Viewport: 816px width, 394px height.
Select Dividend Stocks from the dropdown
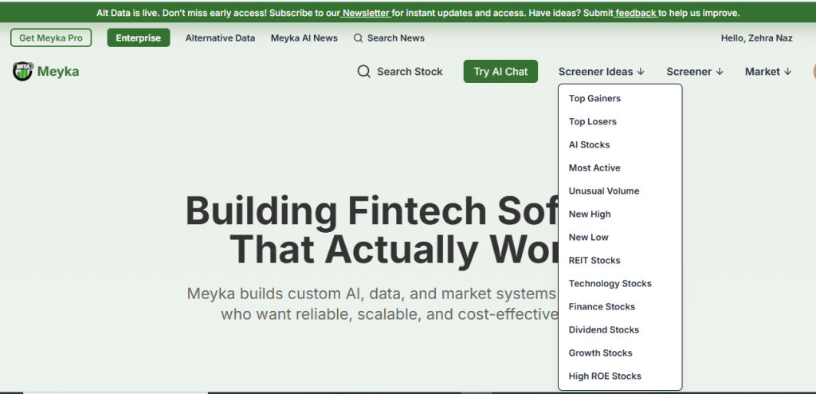(x=604, y=330)
